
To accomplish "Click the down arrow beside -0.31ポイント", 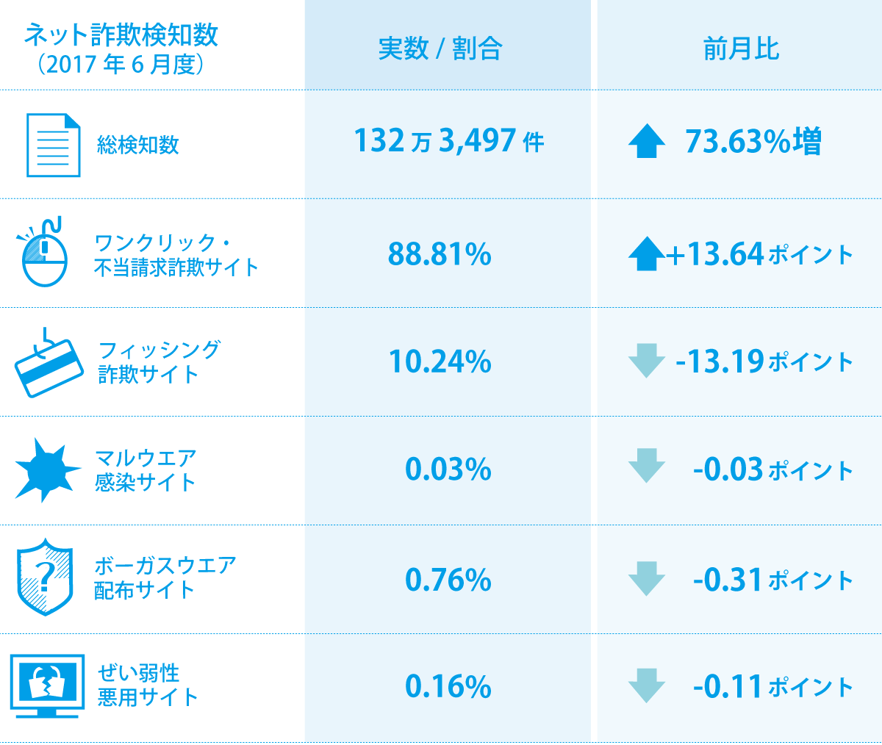I will [x=647, y=579].
